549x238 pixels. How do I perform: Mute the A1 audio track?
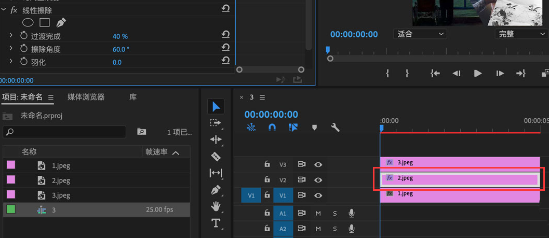tap(318, 213)
